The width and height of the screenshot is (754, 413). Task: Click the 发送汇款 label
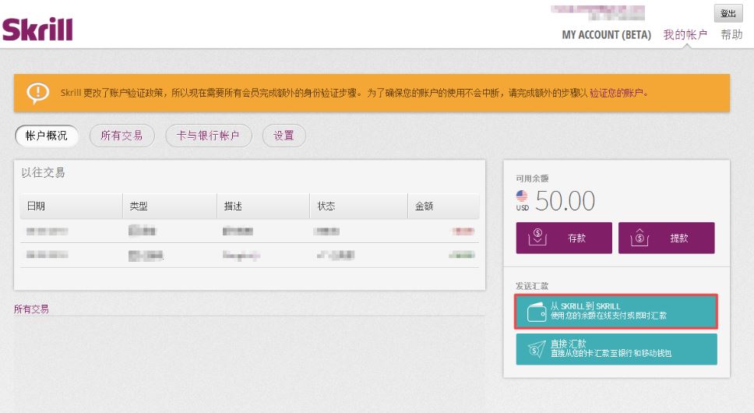pos(532,286)
